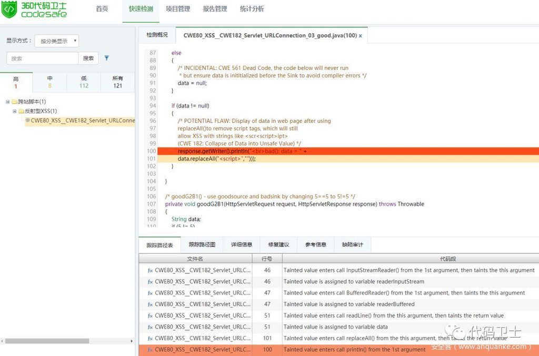The height and width of the screenshot is (356, 539).
Task: Switch to the CWE80_XSS__CWE182 good.java(100) tab
Action: coord(270,35)
